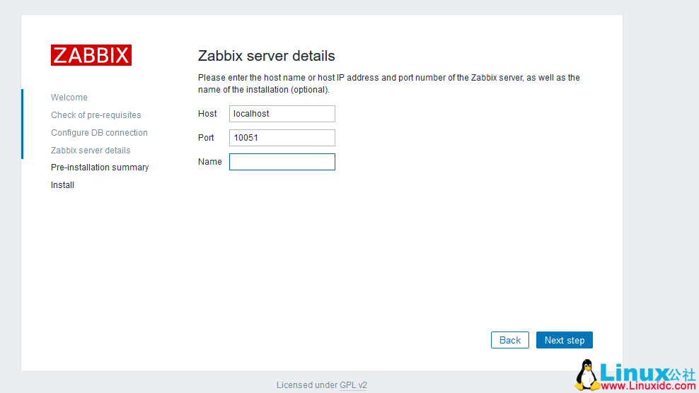Click the "Zabbix server details" heading
This screenshot has height=393, width=699.
click(x=267, y=56)
